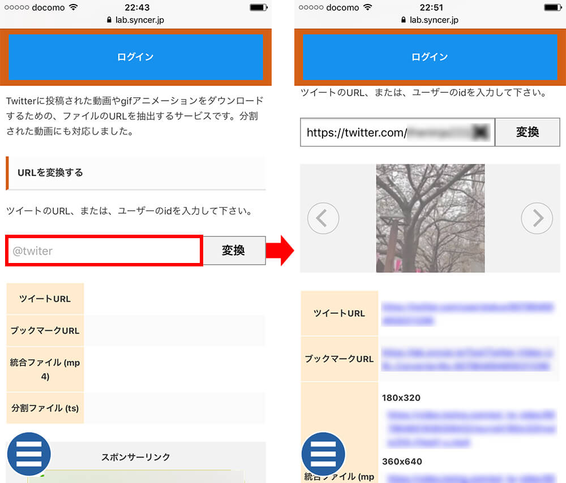Focus the https://twitter.com/ URL input field
Screen dimensions: 566x483
pos(397,132)
